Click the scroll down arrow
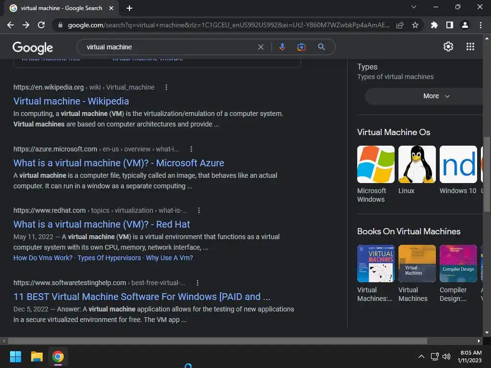The height and width of the screenshot is (368, 491). coord(487,333)
